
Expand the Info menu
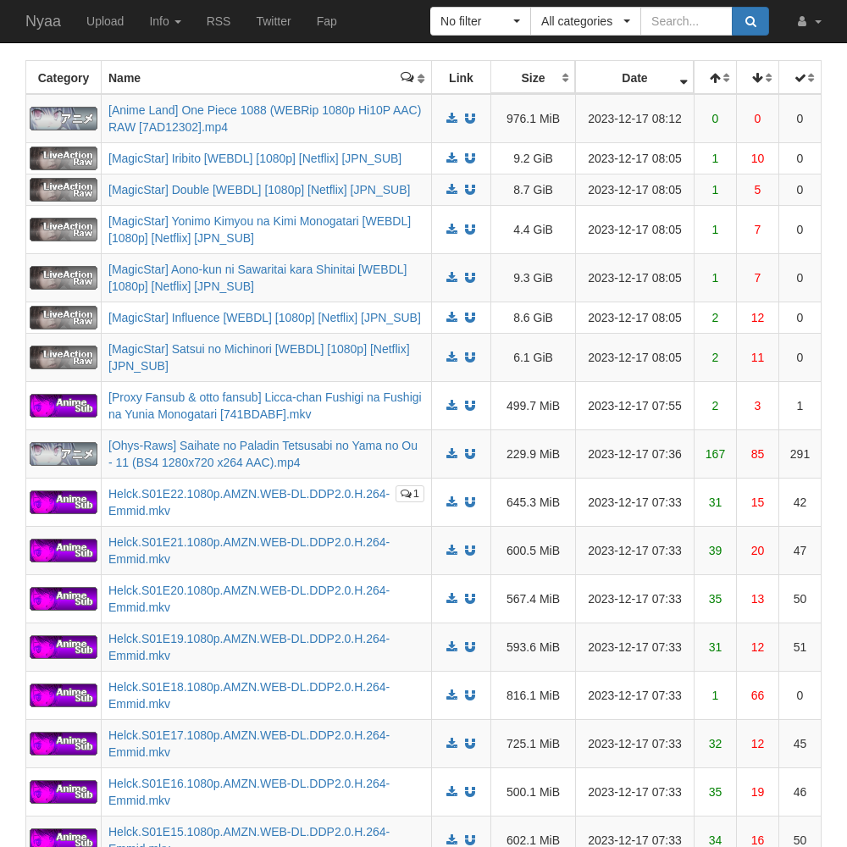[165, 21]
